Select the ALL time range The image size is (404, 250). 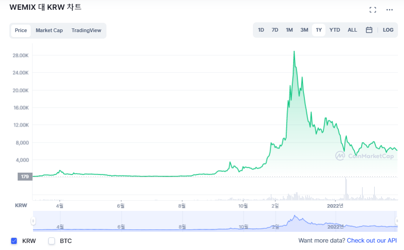352,30
